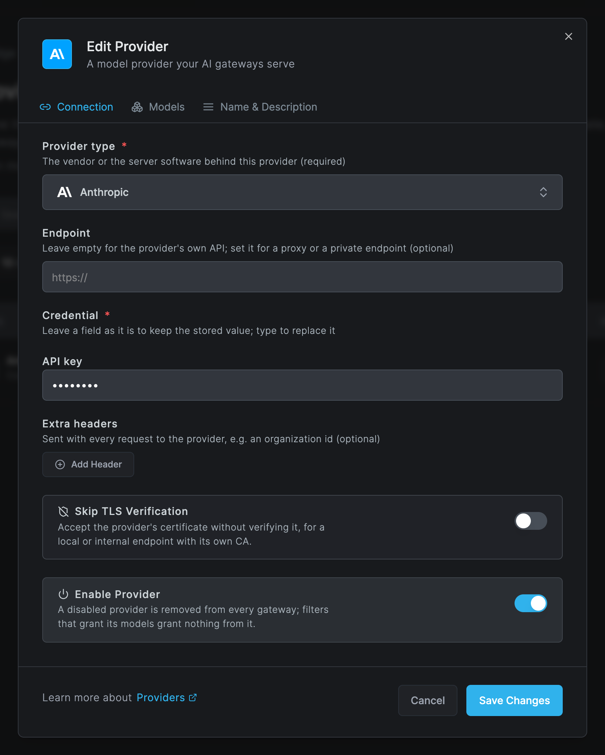This screenshot has height=755, width=605.
Task: Open the Providers documentation link
Action: [x=166, y=697]
